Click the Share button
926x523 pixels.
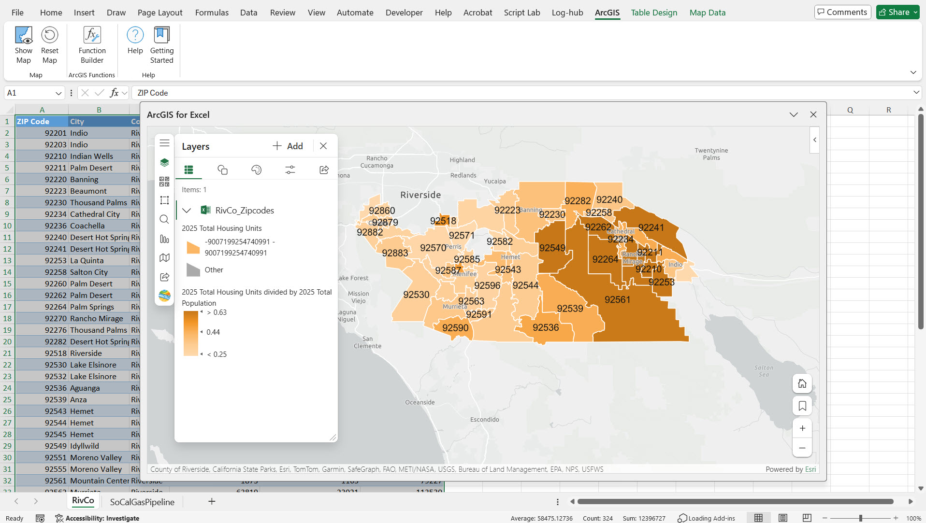pyautogui.click(x=894, y=12)
